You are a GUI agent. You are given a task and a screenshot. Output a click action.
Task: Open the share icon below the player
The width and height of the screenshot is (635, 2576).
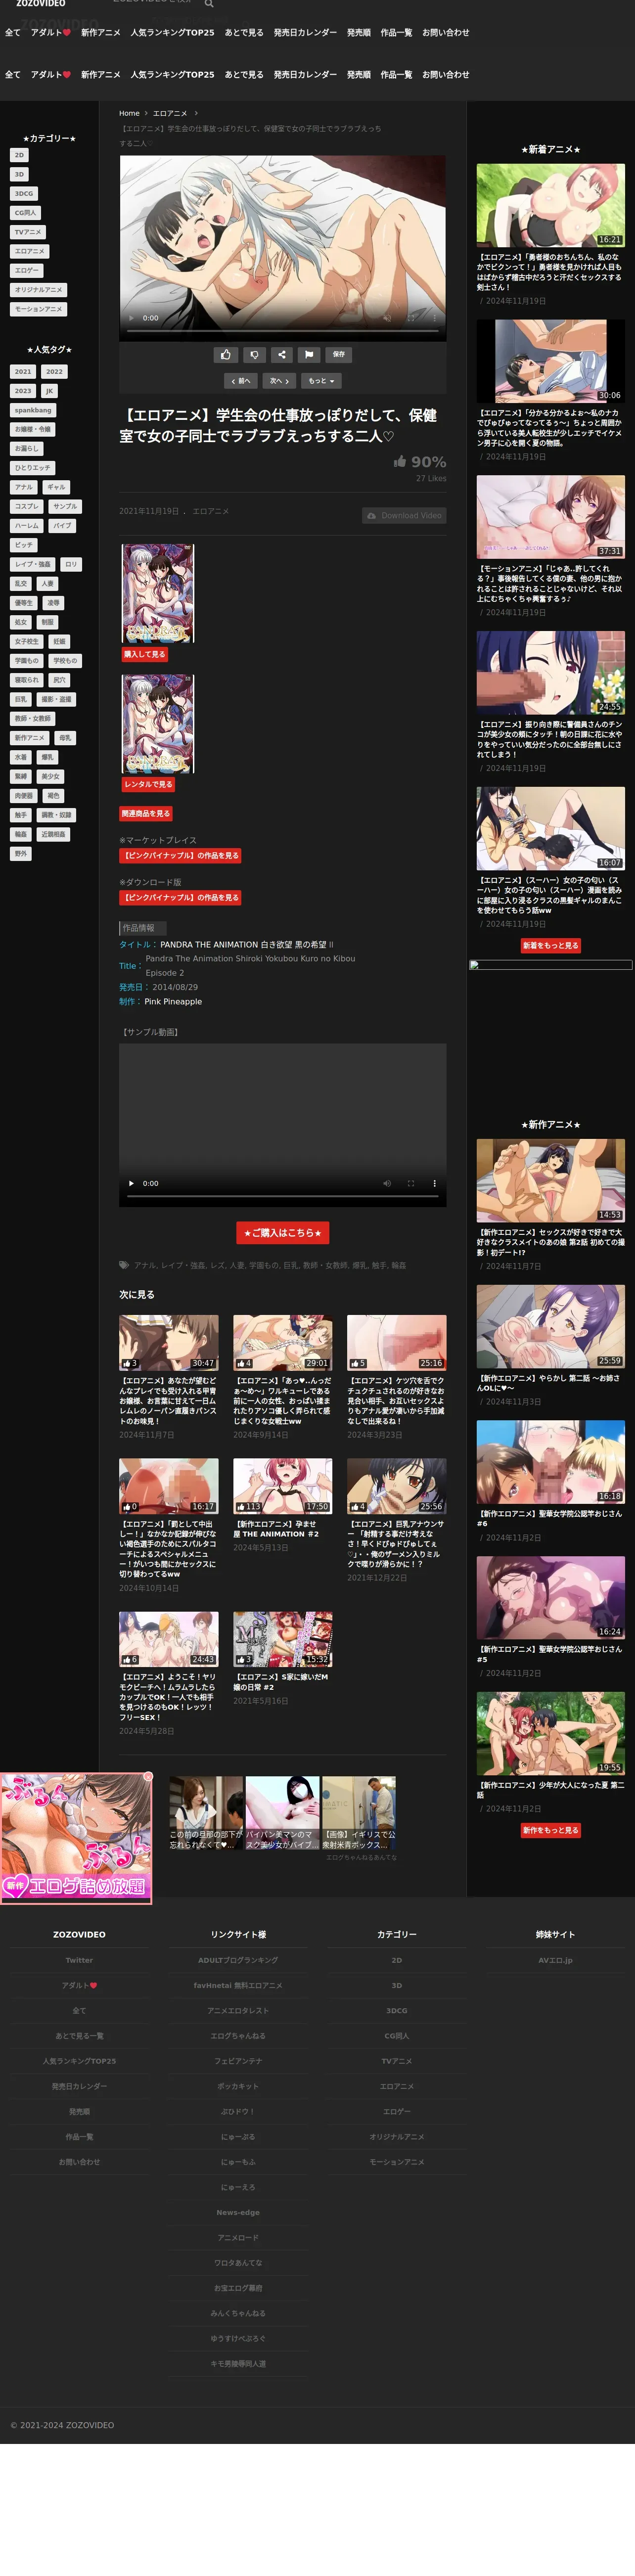[x=282, y=354]
